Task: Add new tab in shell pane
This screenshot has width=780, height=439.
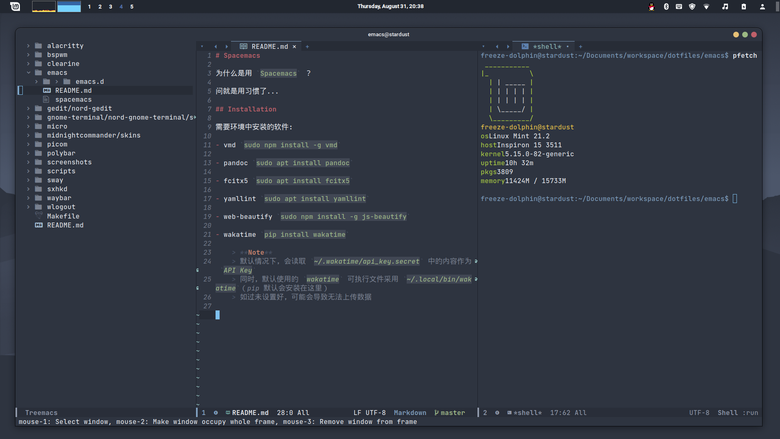Action: [x=581, y=47]
